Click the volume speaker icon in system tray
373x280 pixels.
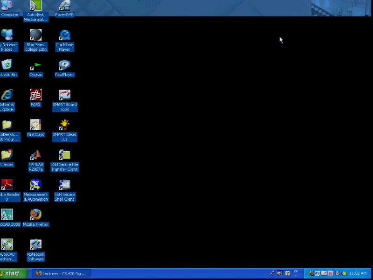tap(317, 273)
